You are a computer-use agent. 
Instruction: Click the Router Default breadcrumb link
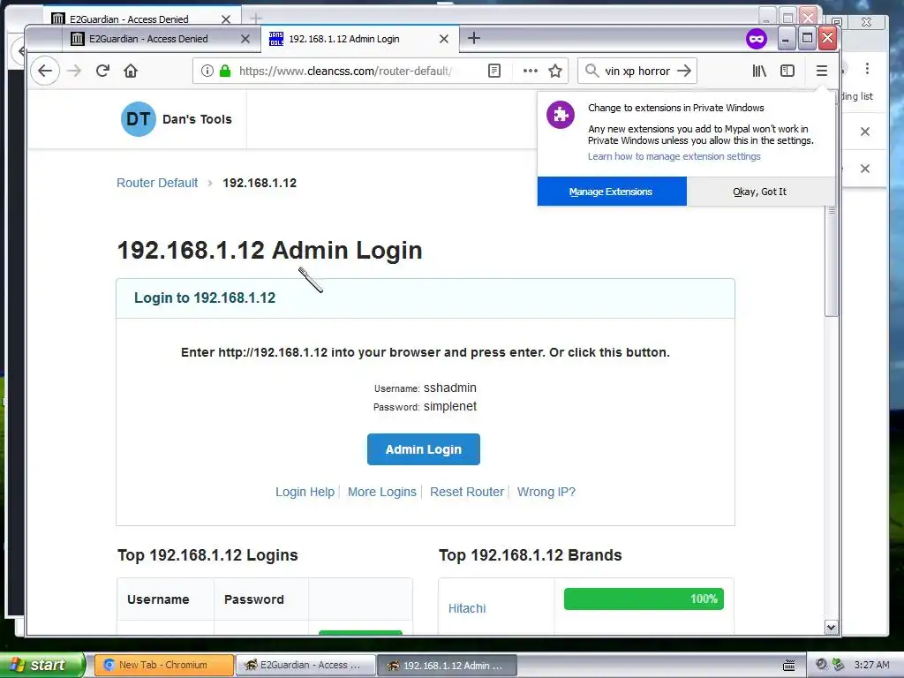coord(157,183)
